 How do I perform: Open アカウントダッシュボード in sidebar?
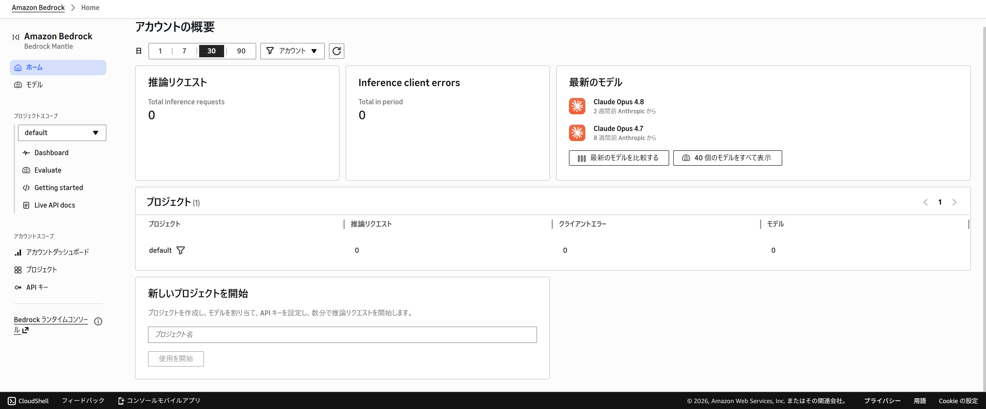(x=57, y=253)
